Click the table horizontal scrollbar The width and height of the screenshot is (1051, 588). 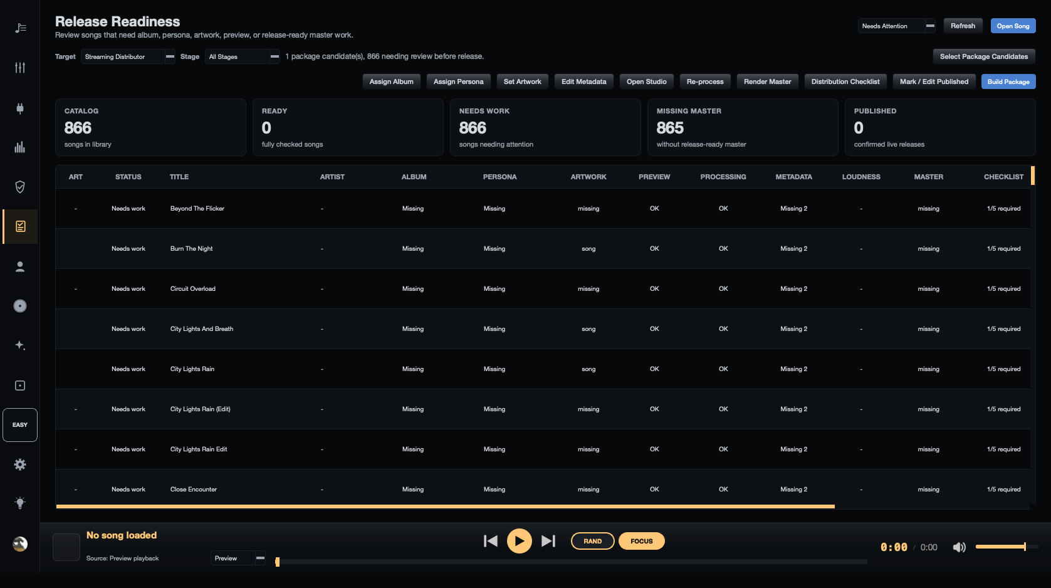tap(446, 506)
